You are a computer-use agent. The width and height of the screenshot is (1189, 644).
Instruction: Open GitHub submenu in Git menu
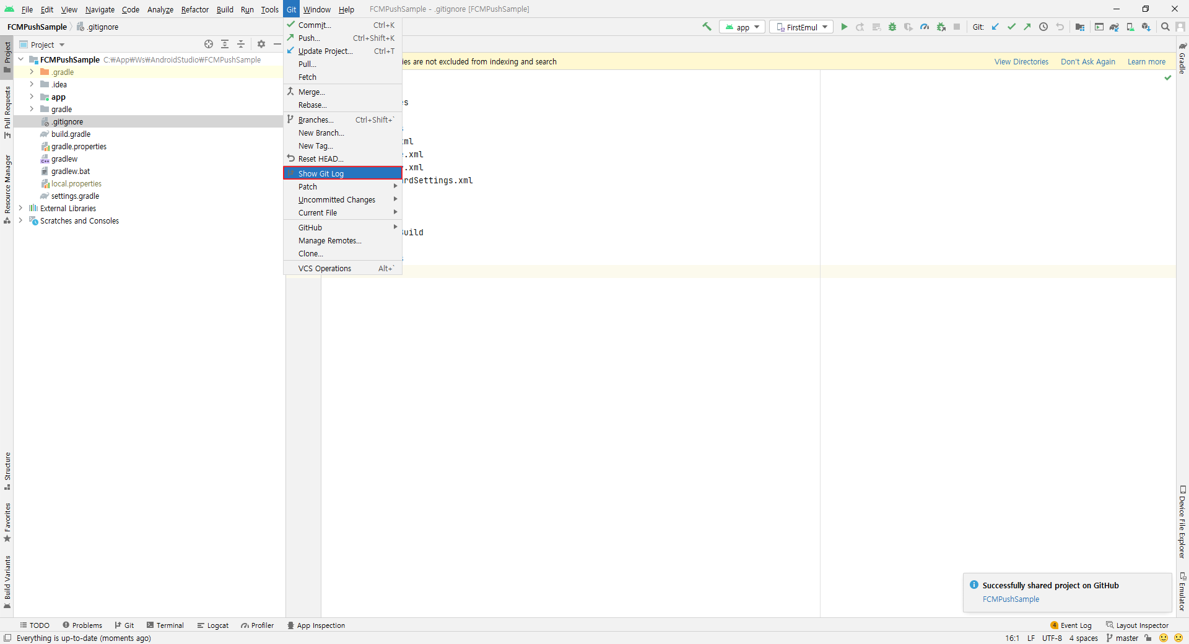point(342,227)
